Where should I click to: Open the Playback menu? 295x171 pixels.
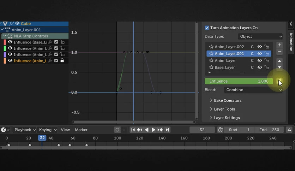(25, 130)
